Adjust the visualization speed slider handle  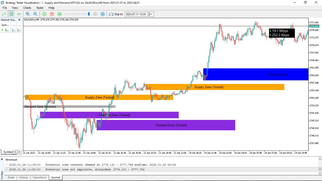coord(89,14)
